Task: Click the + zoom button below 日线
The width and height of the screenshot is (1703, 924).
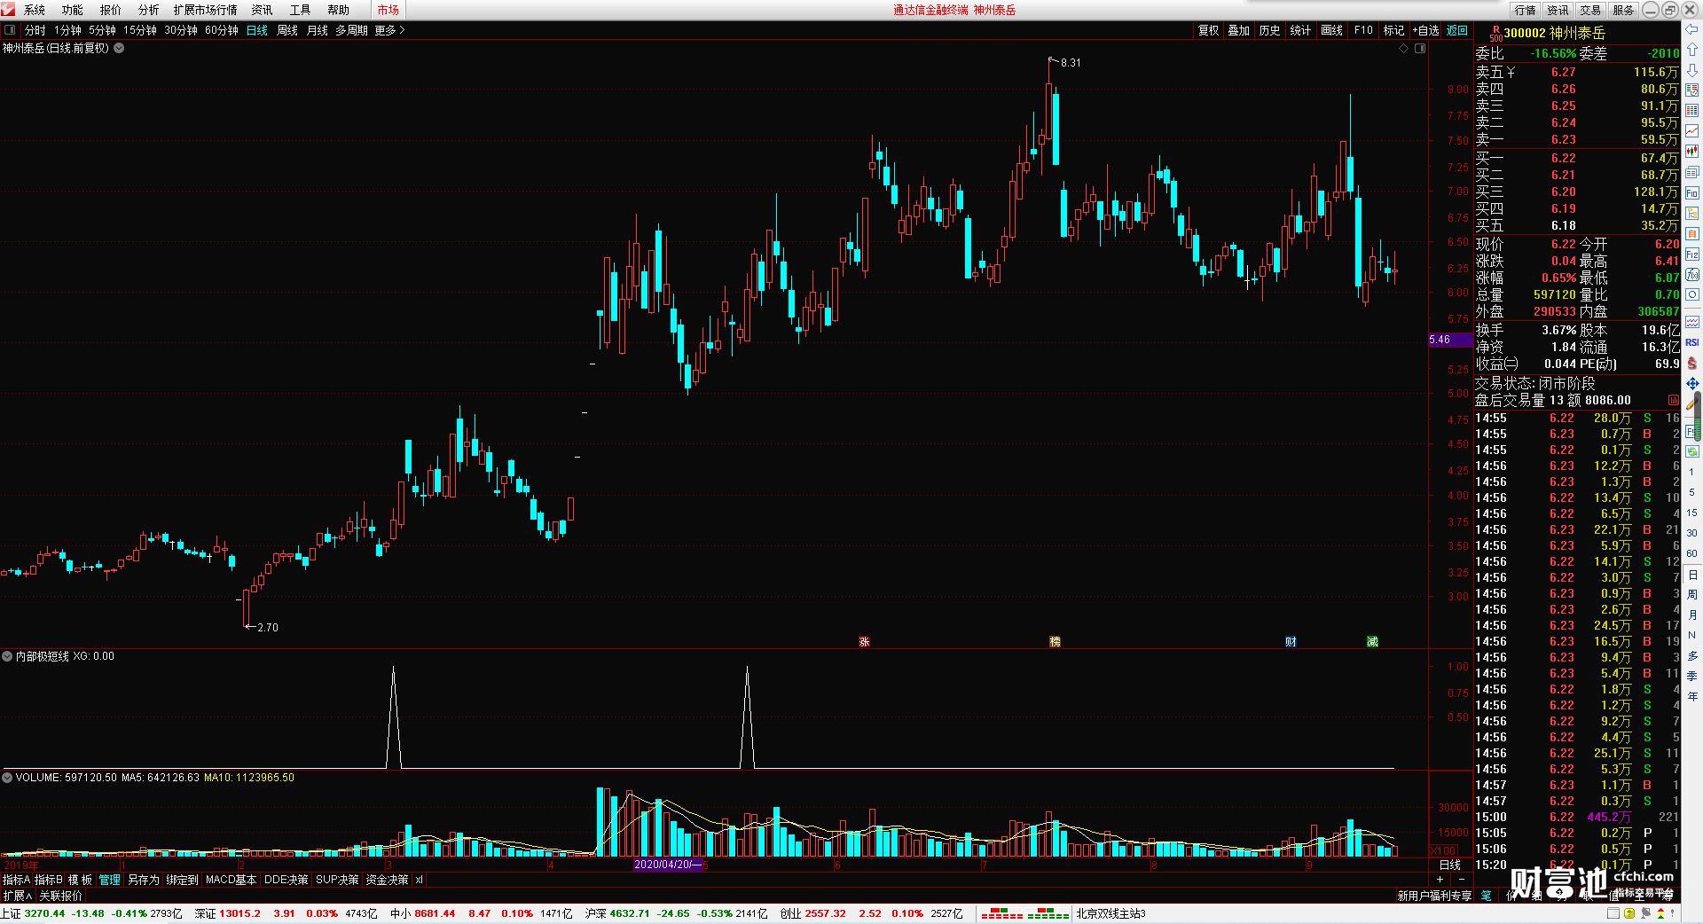Action: [x=1440, y=879]
